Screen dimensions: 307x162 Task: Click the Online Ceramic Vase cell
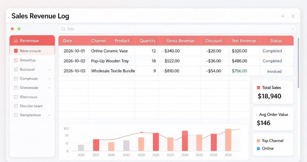(109, 51)
